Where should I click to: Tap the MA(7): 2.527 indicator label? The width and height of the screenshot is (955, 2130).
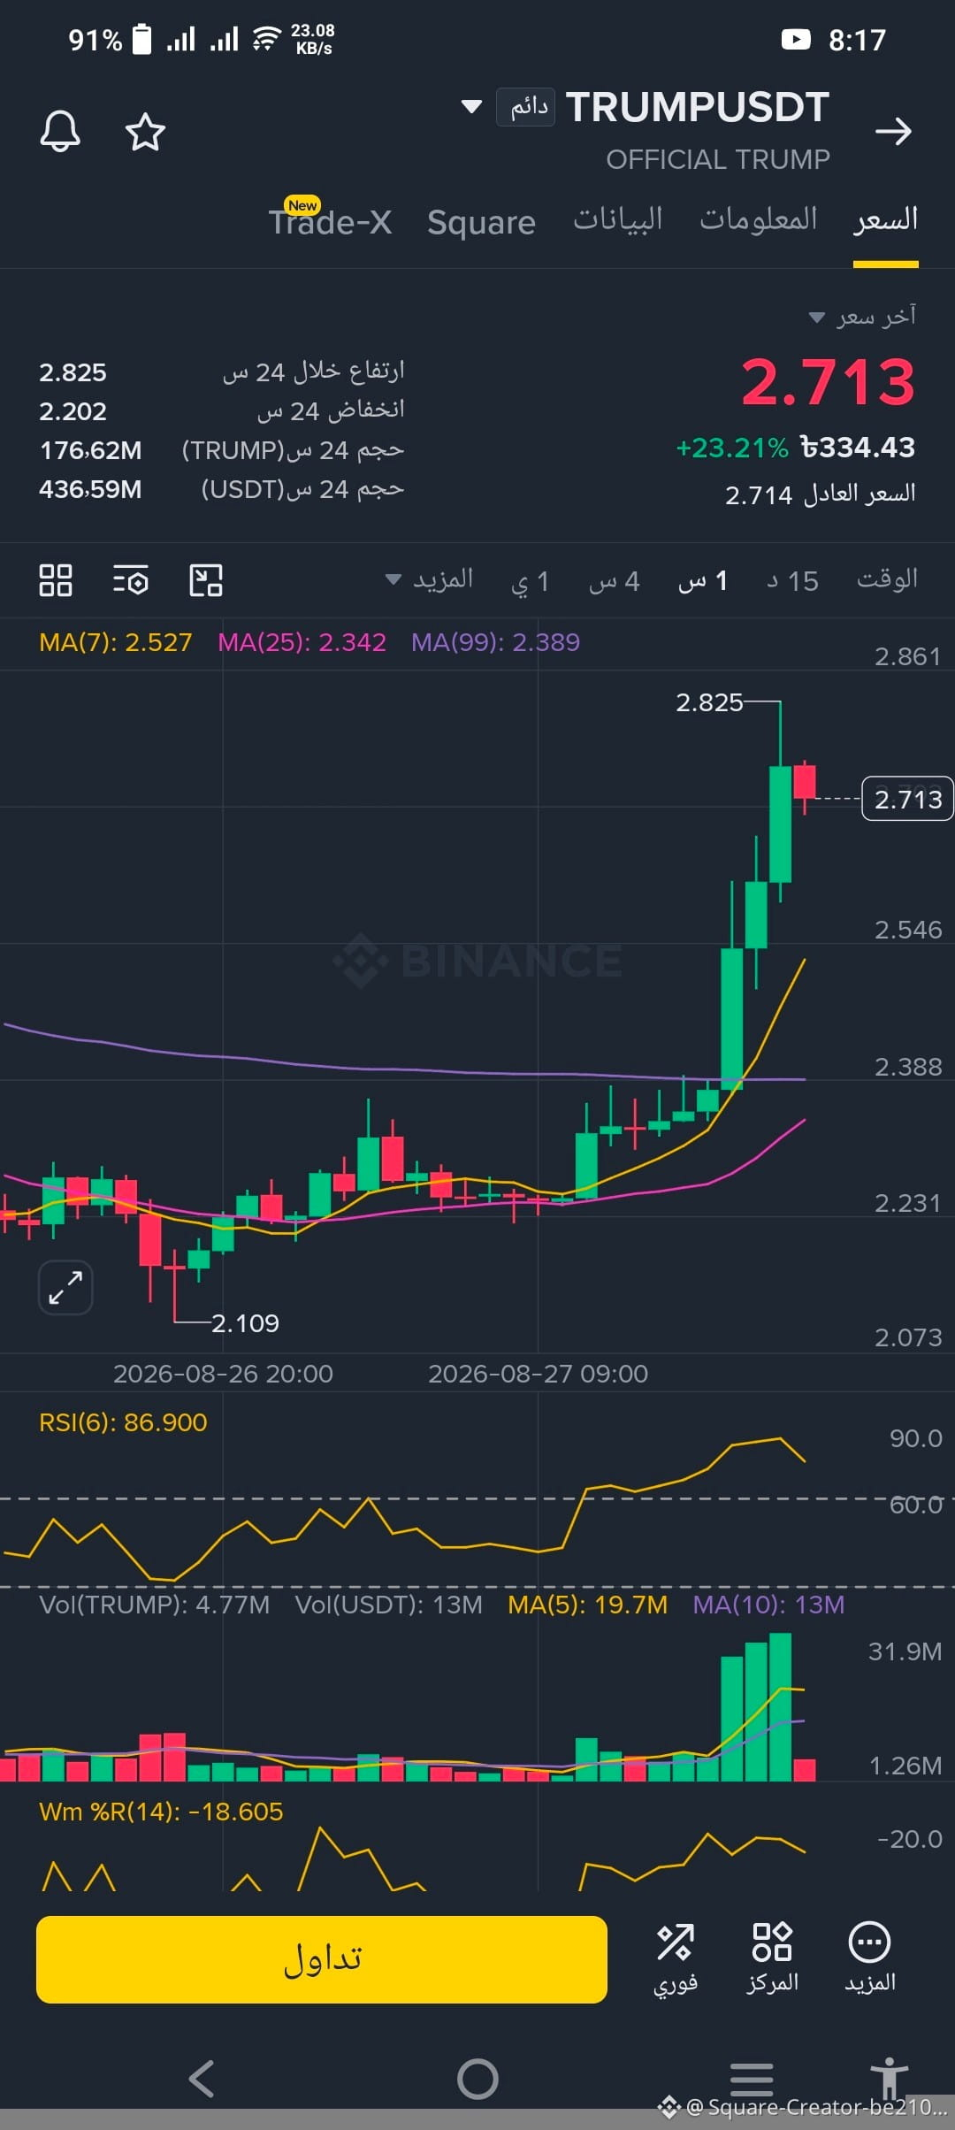116,642
